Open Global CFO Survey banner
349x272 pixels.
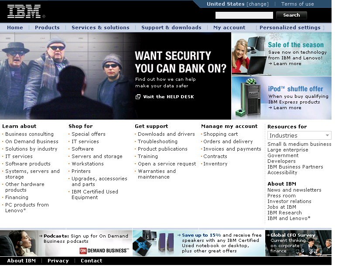[298, 243]
